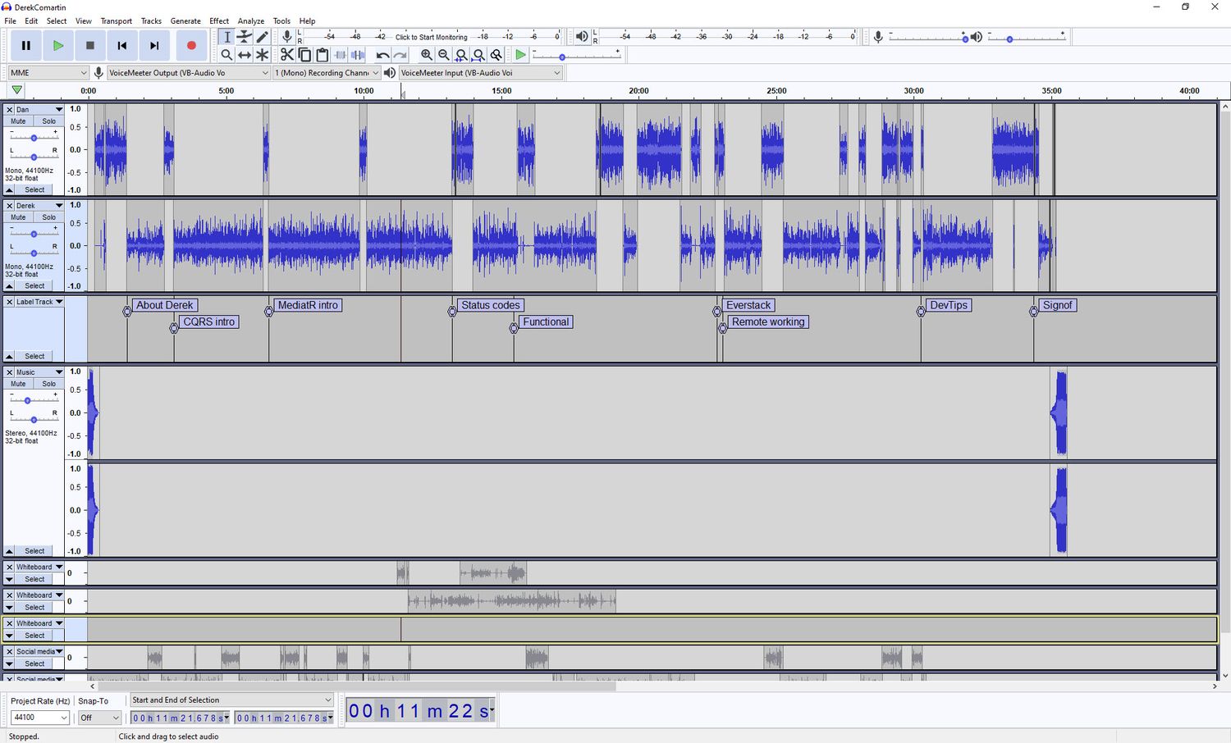This screenshot has height=743, width=1231.
Task: Click Select button on Label Track
Action: pyautogui.click(x=34, y=356)
